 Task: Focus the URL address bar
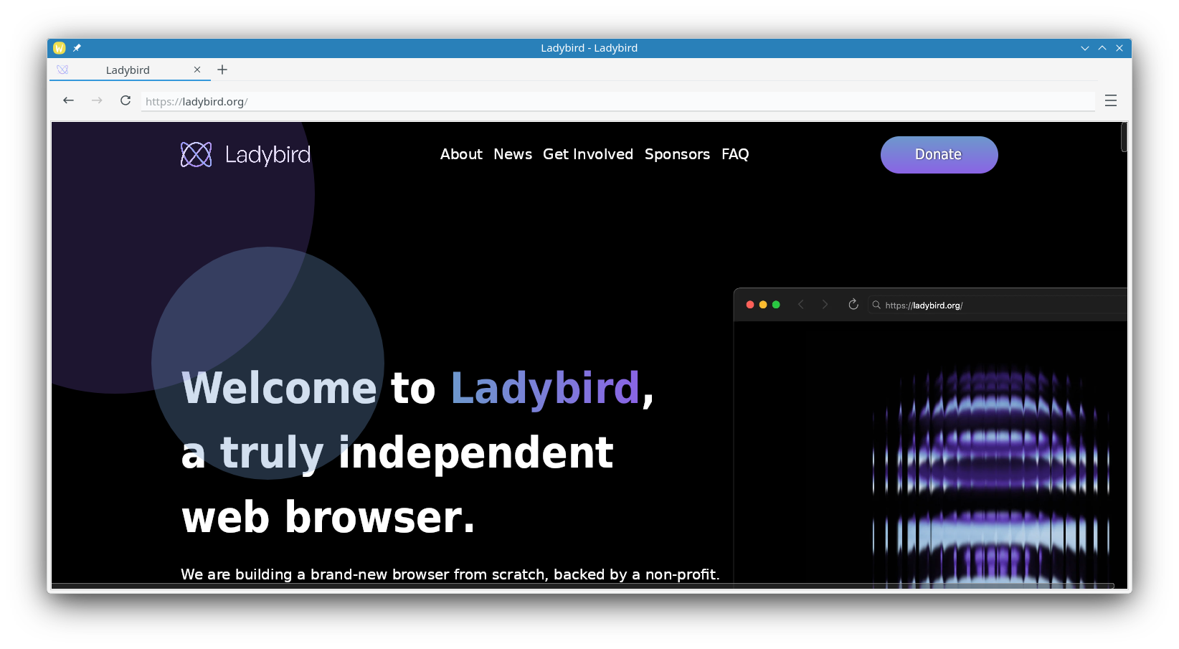[617, 102]
